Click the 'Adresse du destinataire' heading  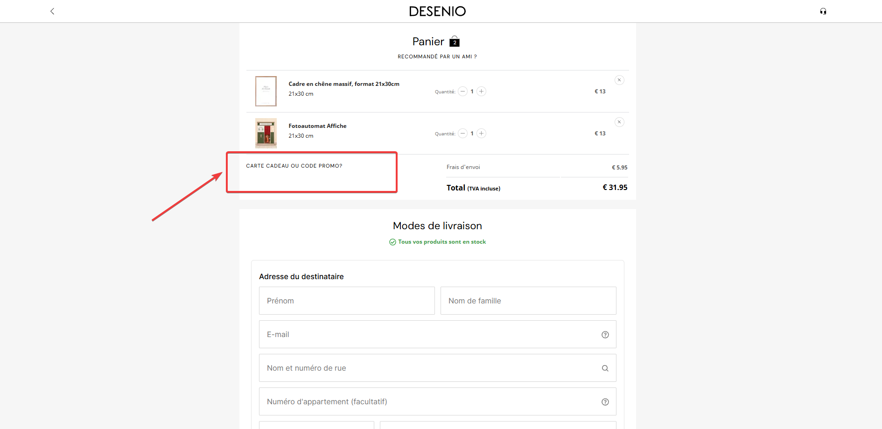pyautogui.click(x=301, y=276)
